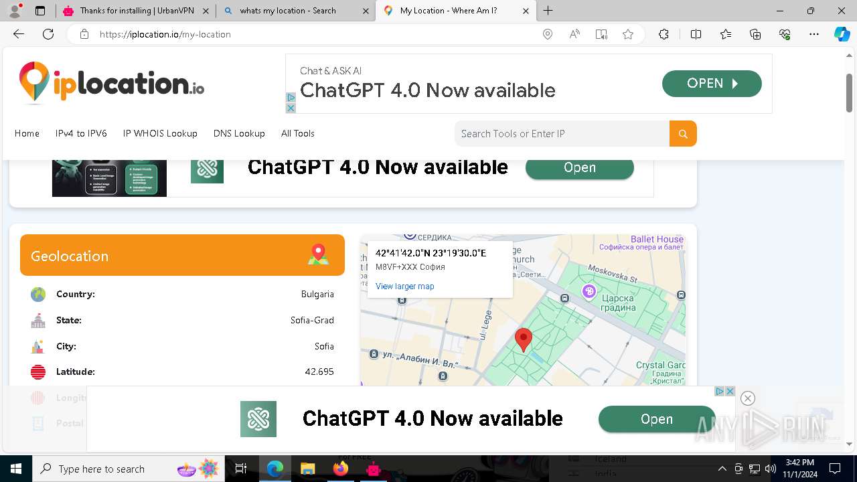The width and height of the screenshot is (857, 482).
Task: Close the bottom ad overlay X
Action: click(748, 398)
